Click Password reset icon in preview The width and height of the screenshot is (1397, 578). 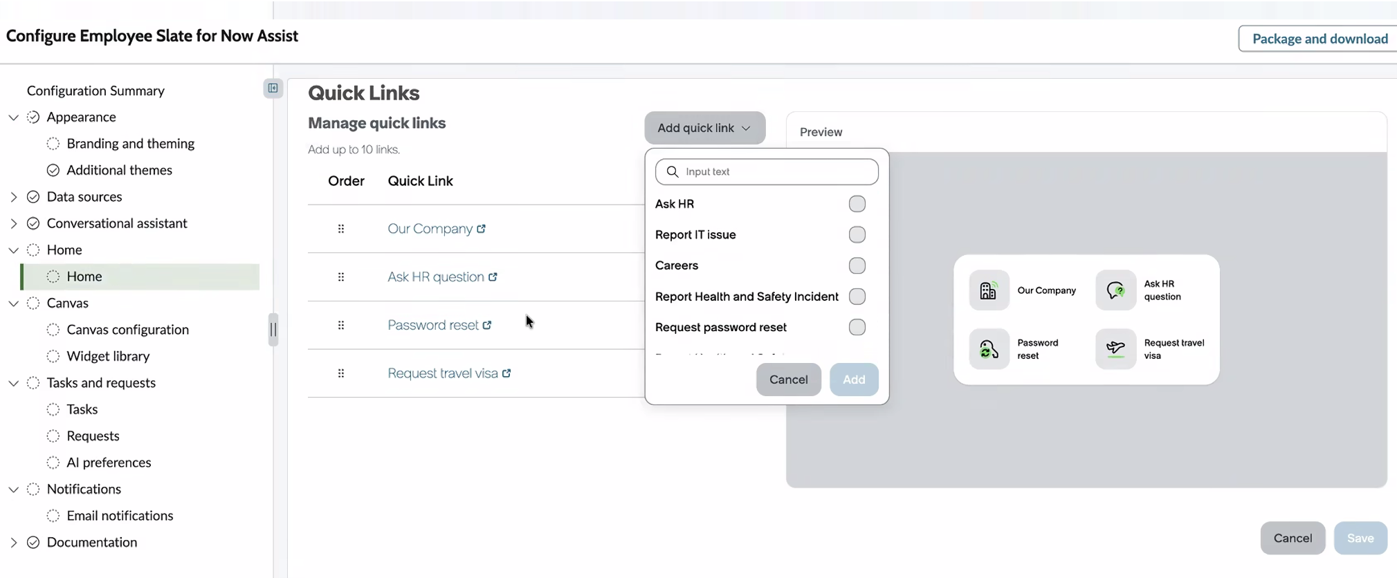coord(989,349)
